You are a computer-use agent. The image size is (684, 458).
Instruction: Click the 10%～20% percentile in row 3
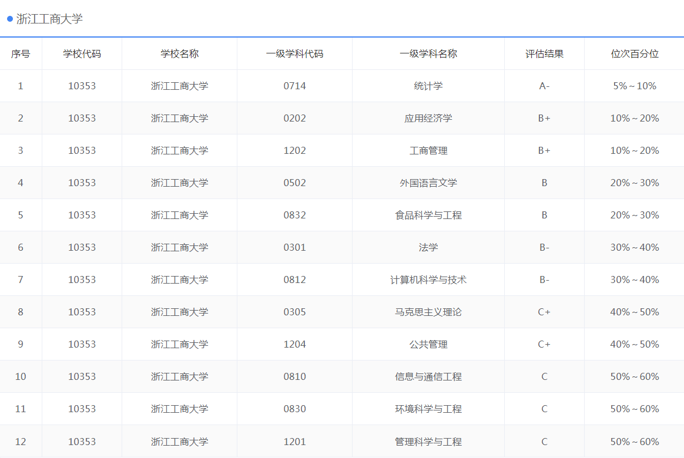click(x=635, y=150)
